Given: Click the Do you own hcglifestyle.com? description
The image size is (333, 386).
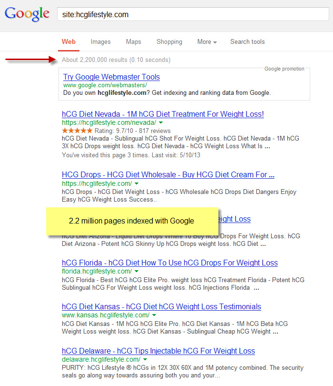Looking at the screenshot, I should click(167, 93).
